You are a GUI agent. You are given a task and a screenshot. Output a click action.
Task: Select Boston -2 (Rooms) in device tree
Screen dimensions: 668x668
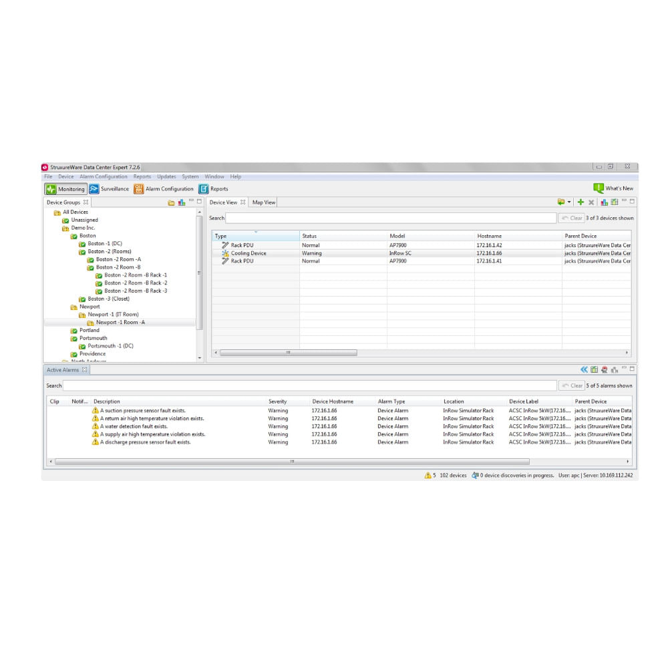[x=109, y=252]
